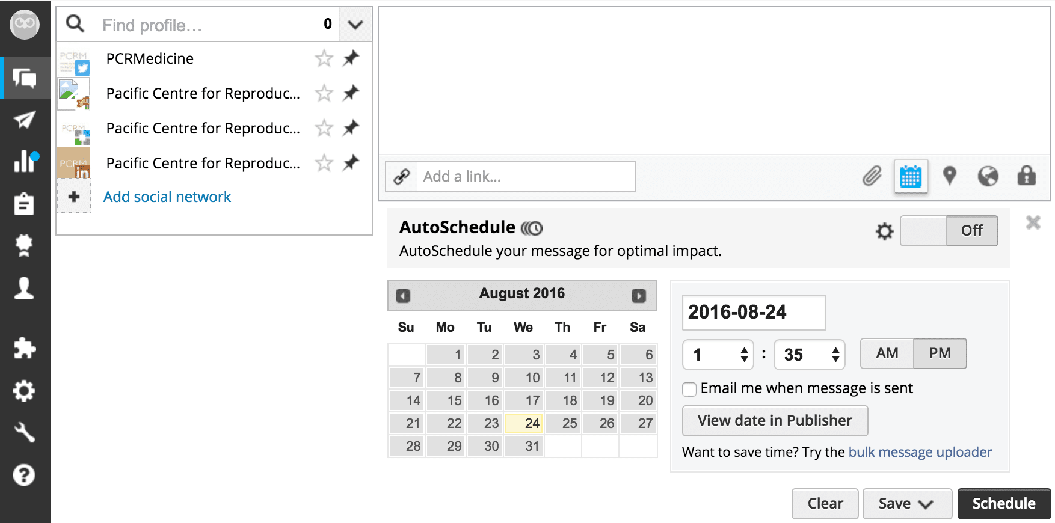Pin the Google+ Pacific Centre profile

pos(351,128)
